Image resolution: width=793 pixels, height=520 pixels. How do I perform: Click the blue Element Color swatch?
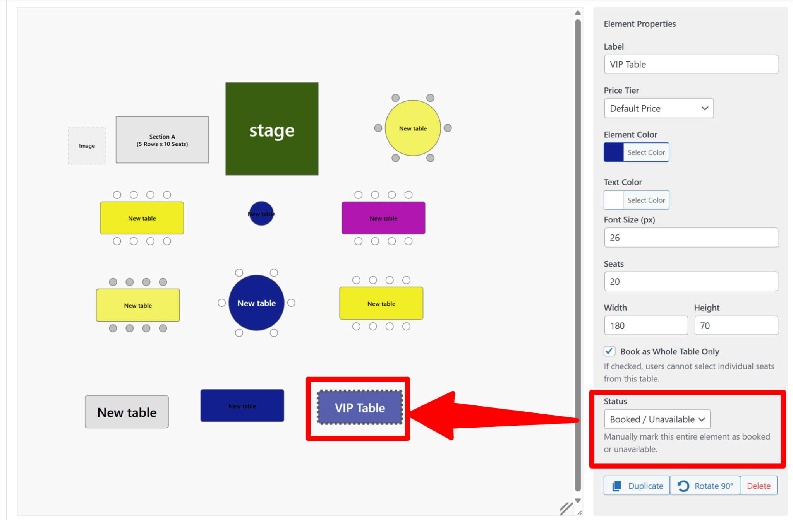tap(614, 152)
